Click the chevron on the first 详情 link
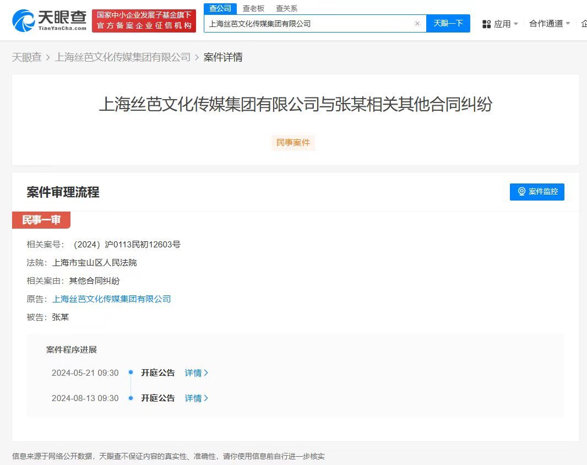 (x=205, y=373)
